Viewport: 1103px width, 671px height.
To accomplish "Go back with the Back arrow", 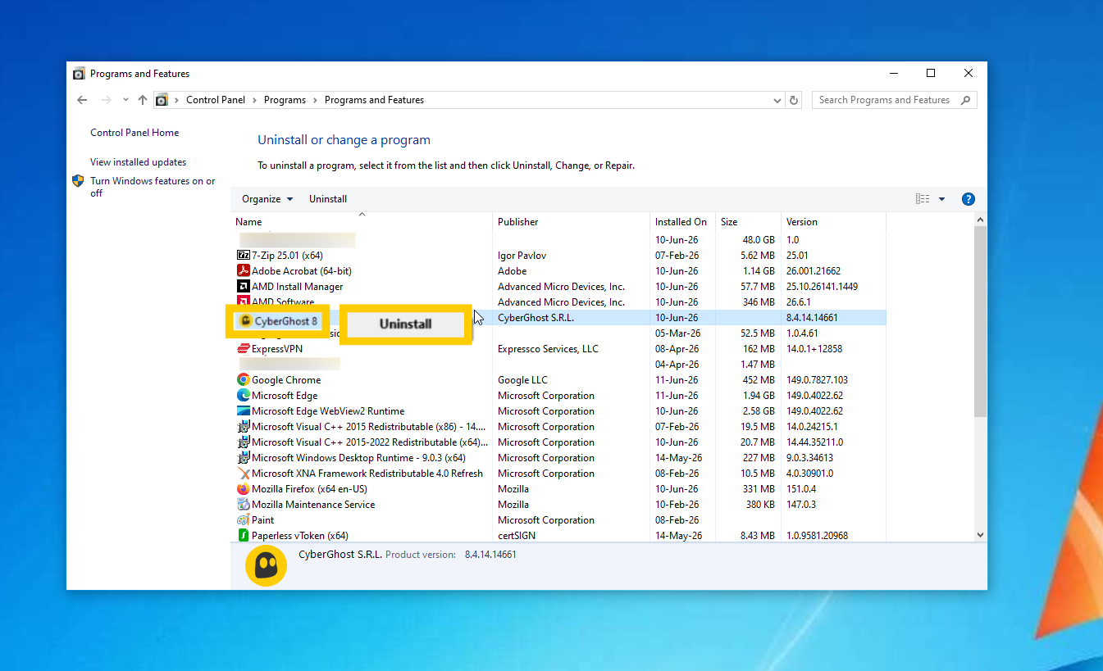I will coord(82,100).
